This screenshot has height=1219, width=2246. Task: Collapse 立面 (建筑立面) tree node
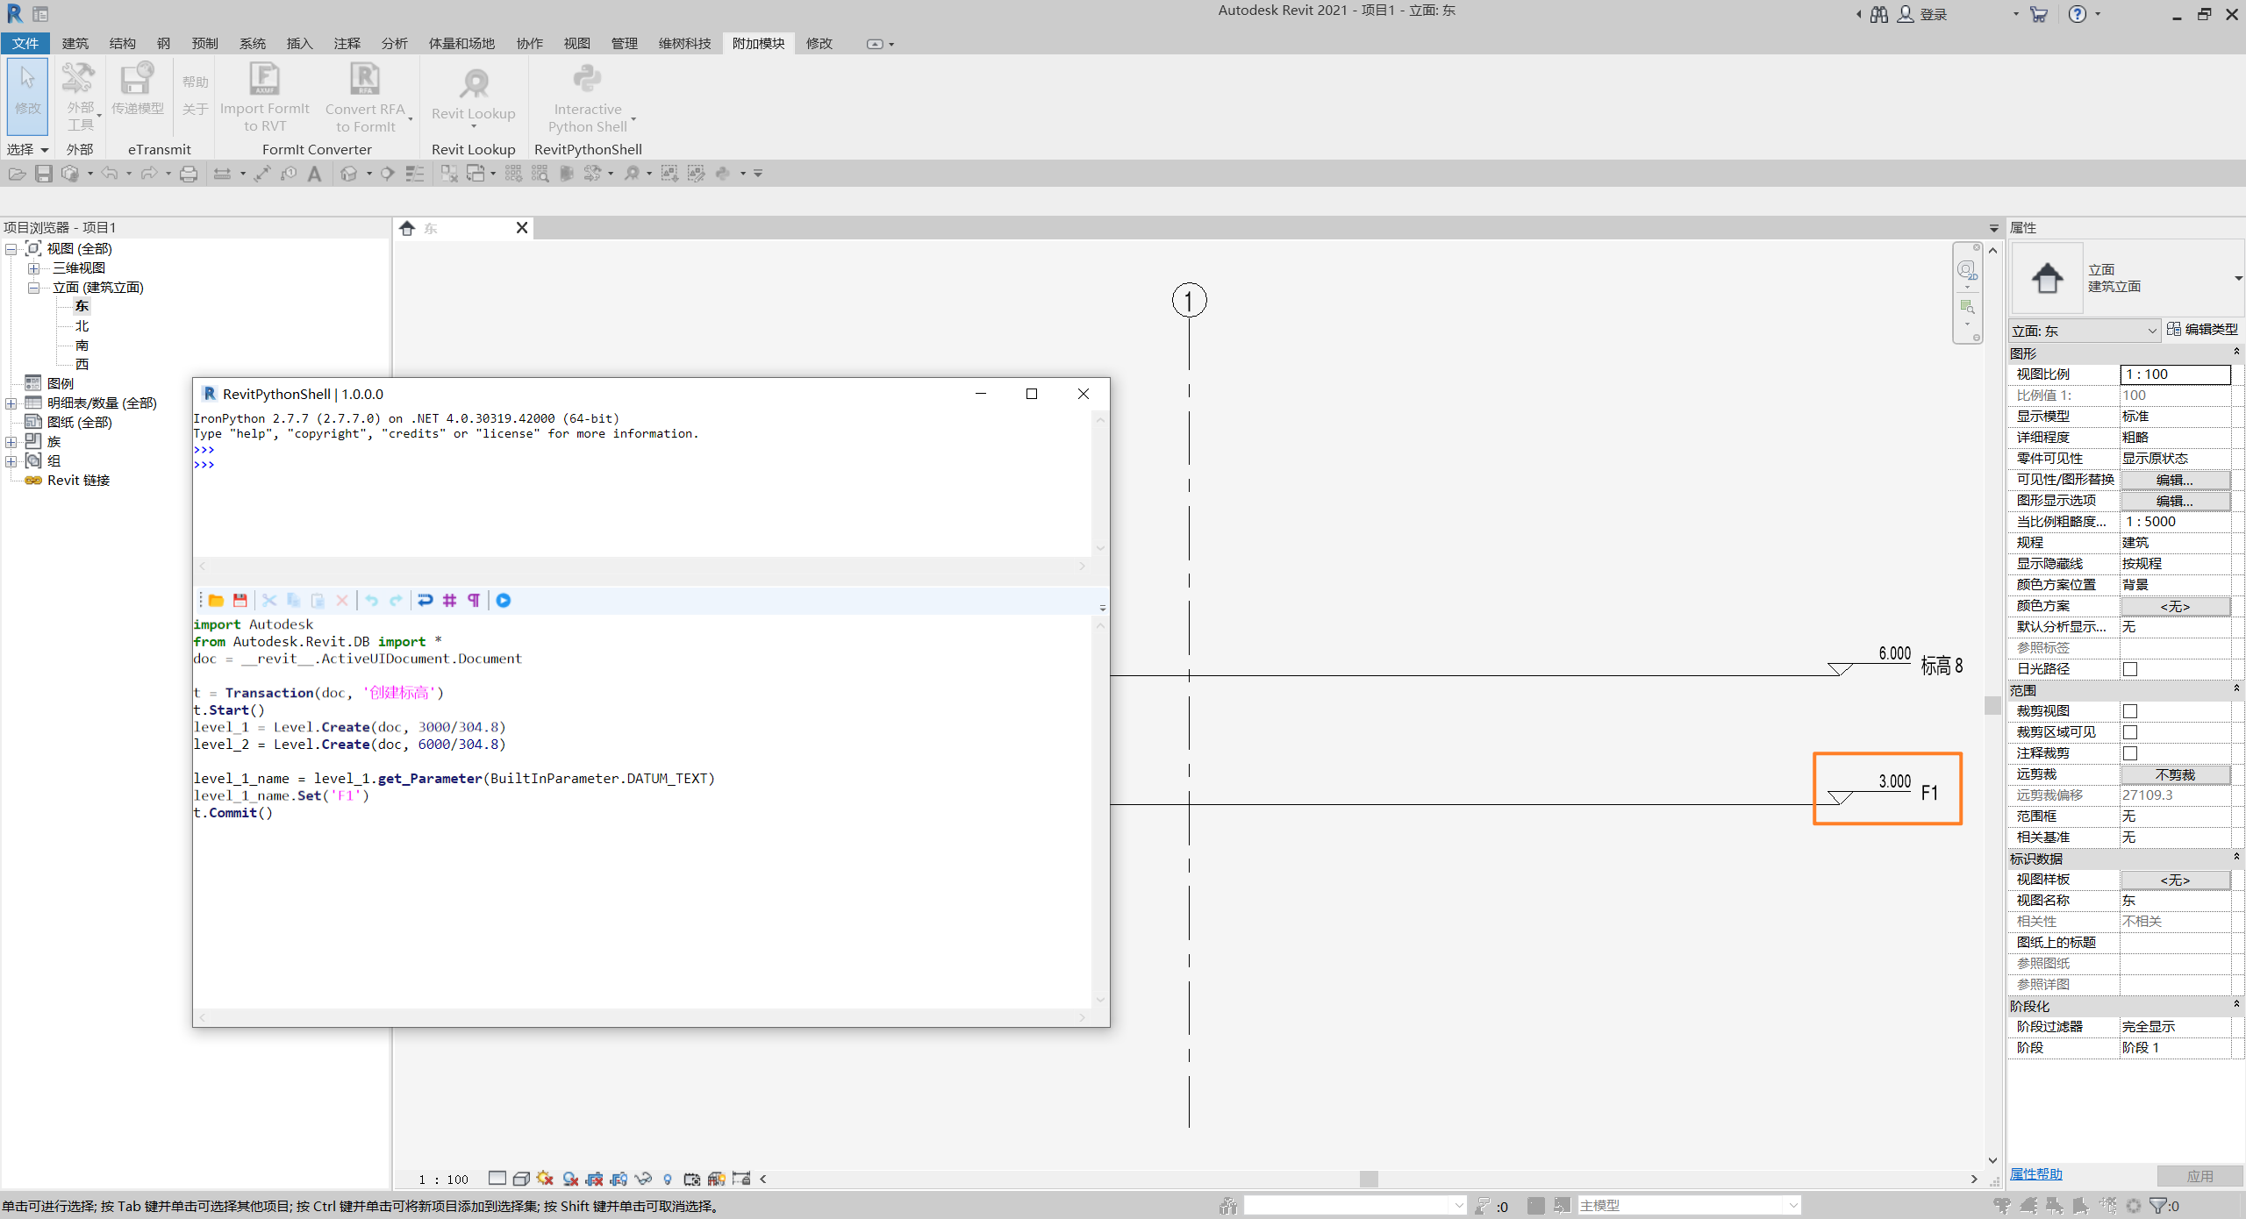33,288
